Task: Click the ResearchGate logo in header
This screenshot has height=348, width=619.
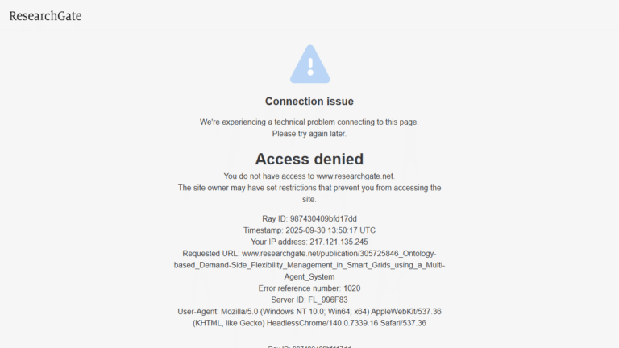Action: point(45,16)
